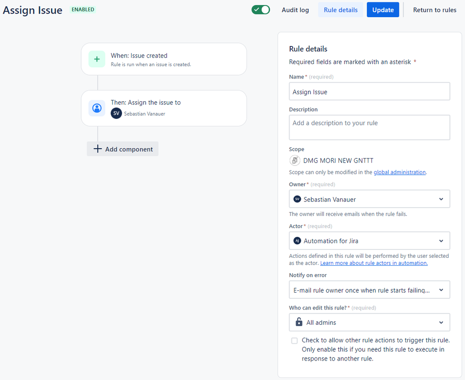Click the Description text area

coord(369,127)
